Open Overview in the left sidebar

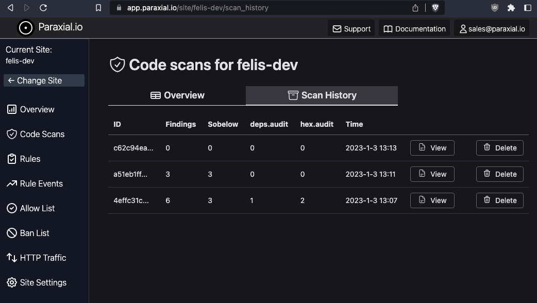[x=30, y=110]
